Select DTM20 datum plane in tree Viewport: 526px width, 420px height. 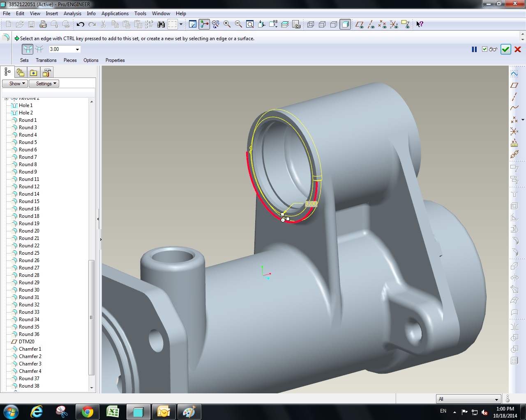(x=26, y=342)
